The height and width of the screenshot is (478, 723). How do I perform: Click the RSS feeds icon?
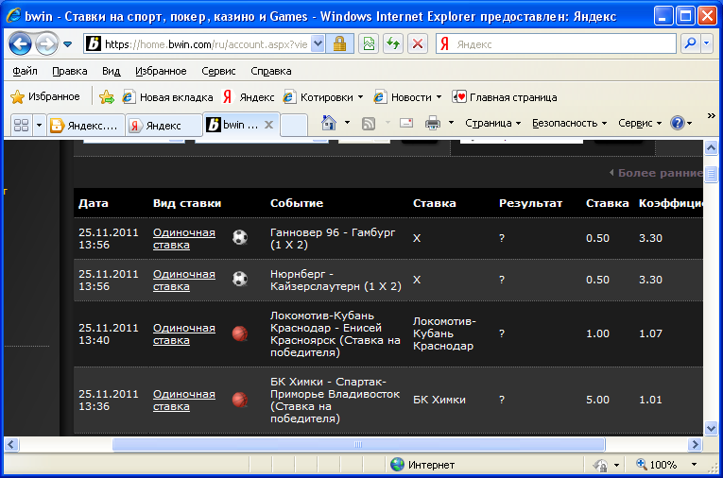point(369,123)
